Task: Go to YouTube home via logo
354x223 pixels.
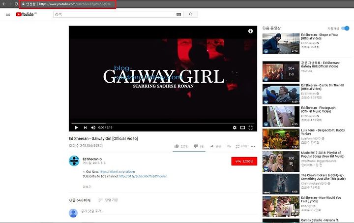Action: coord(25,14)
